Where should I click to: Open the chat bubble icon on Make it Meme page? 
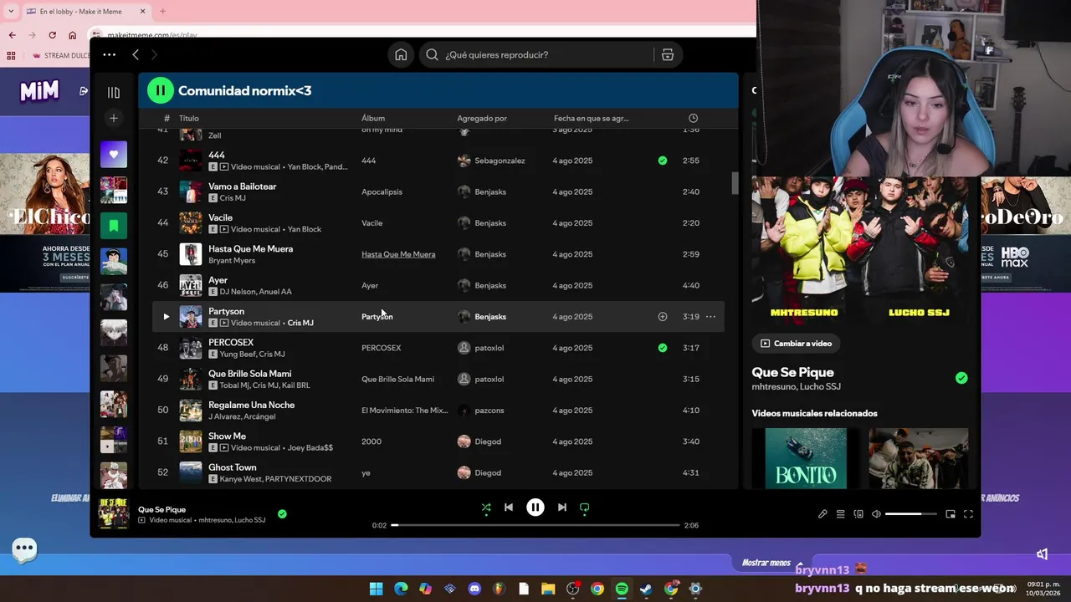(x=24, y=549)
